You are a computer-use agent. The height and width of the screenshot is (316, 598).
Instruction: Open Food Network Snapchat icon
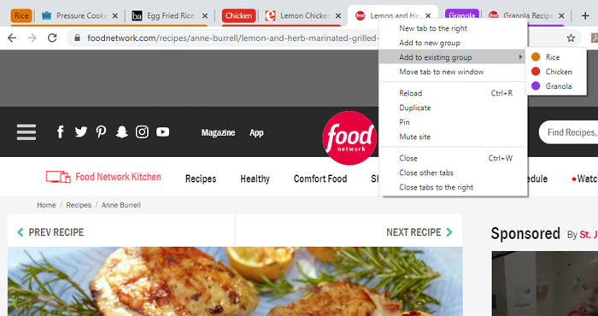pyautogui.click(x=121, y=132)
